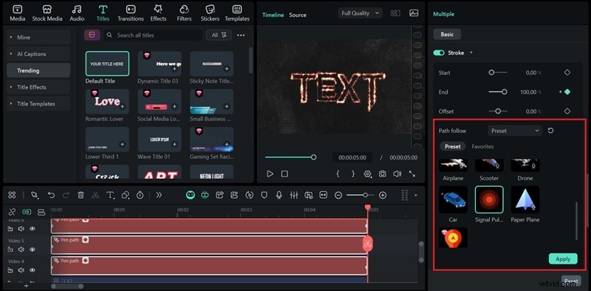Viewport: 591px width, 291px height.
Task: Open the Full Quality dropdown
Action: 360,13
